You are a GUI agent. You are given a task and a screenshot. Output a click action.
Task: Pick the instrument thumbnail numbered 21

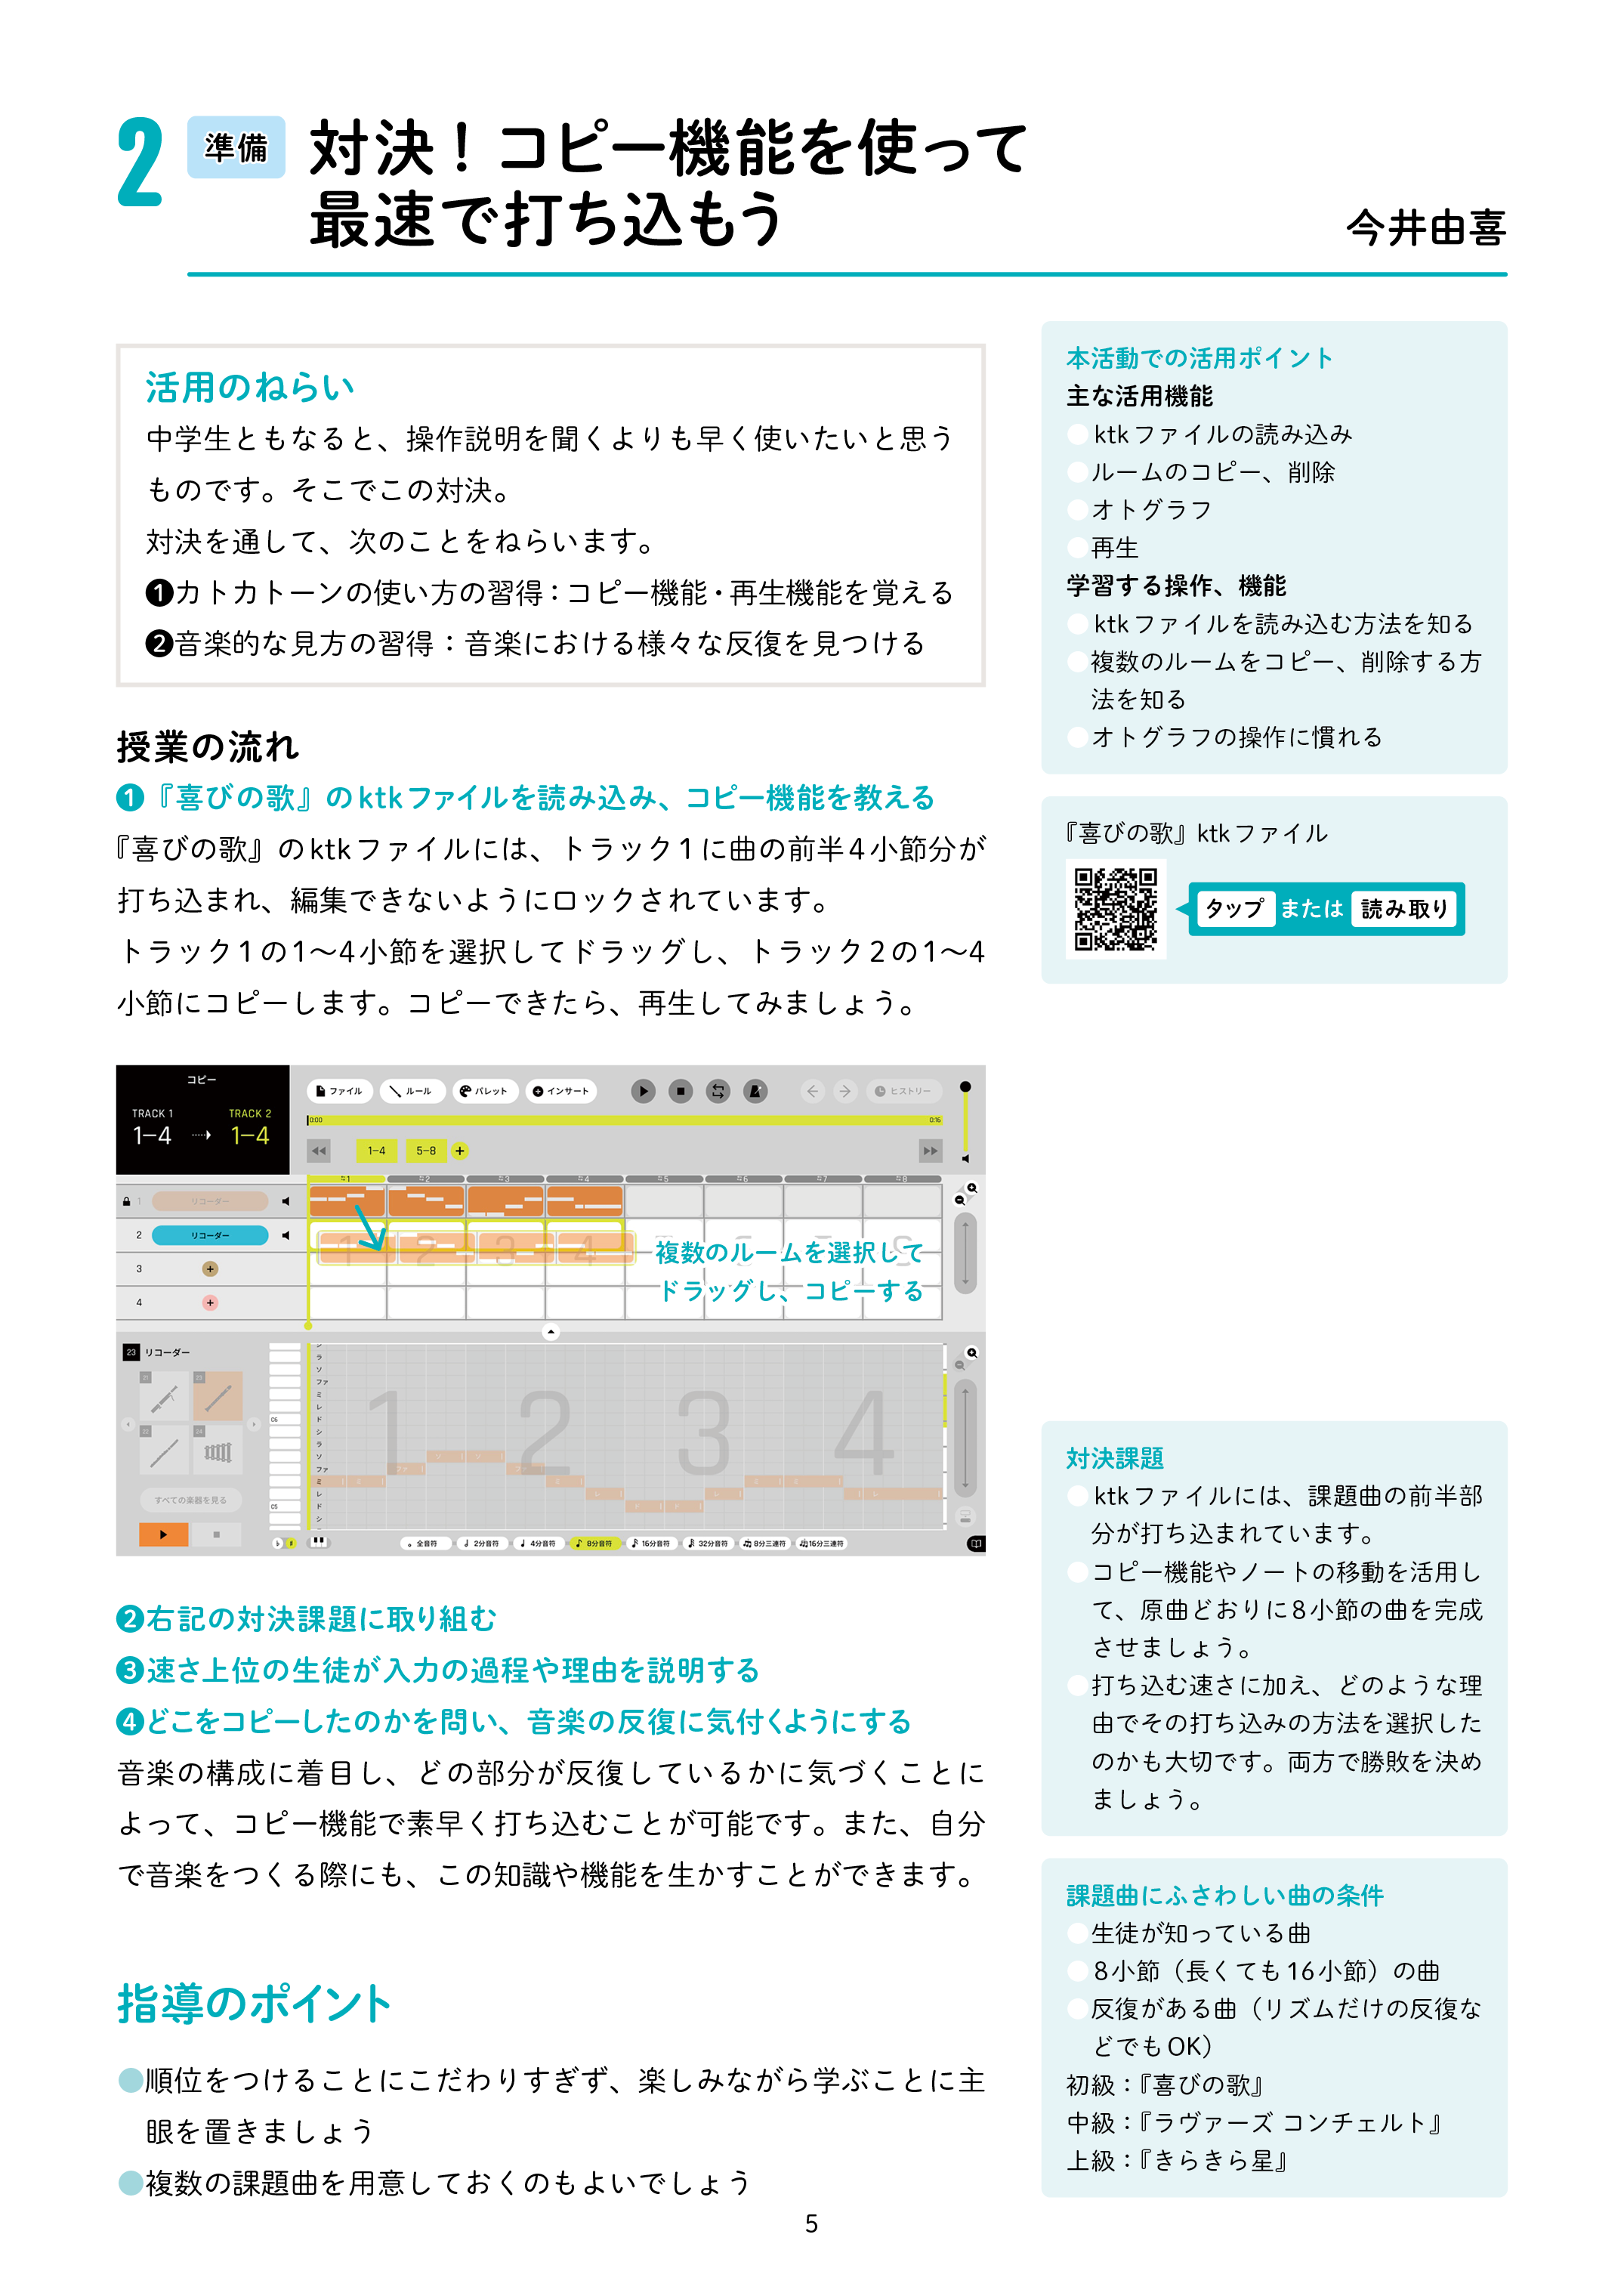point(164,1396)
